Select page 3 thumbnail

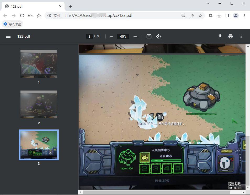tap(39, 145)
